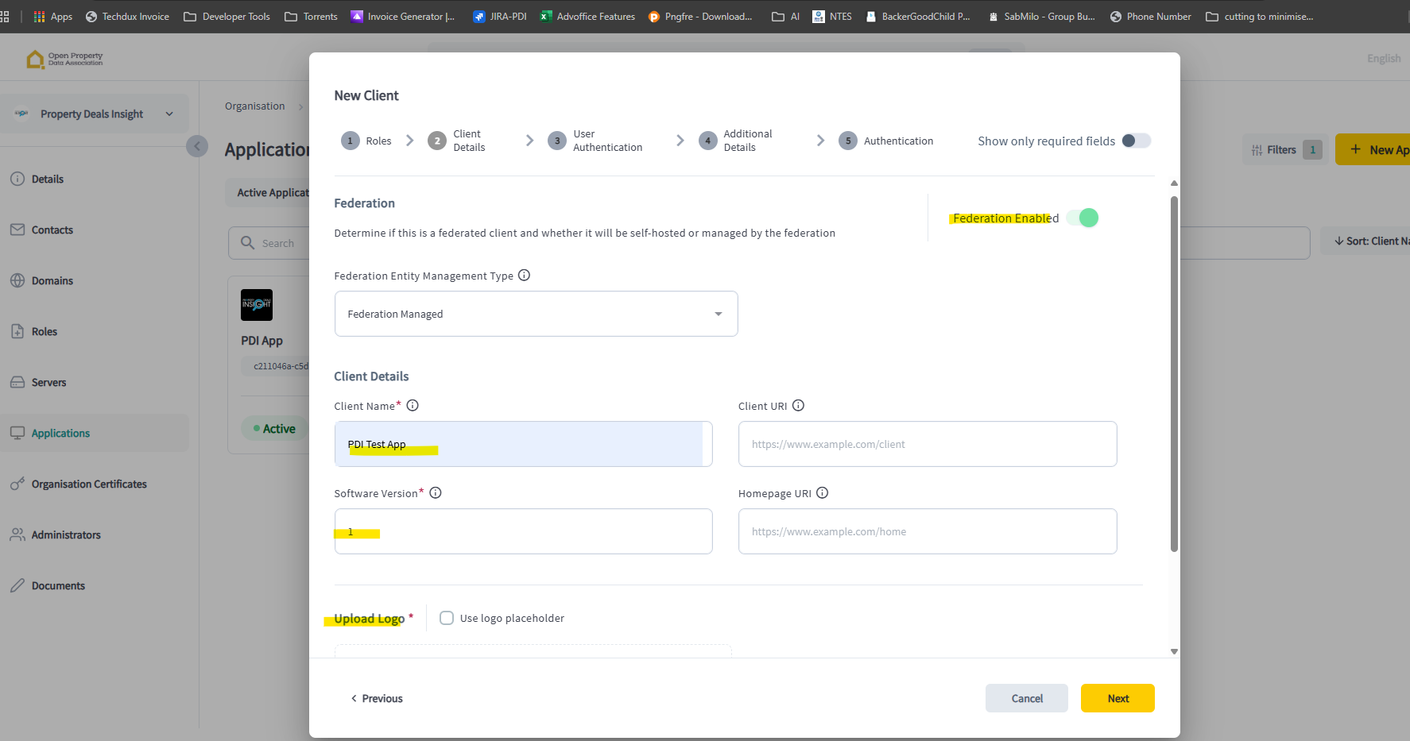
Task: Click info icon beside Federation Entity Management Type
Action: [524, 275]
